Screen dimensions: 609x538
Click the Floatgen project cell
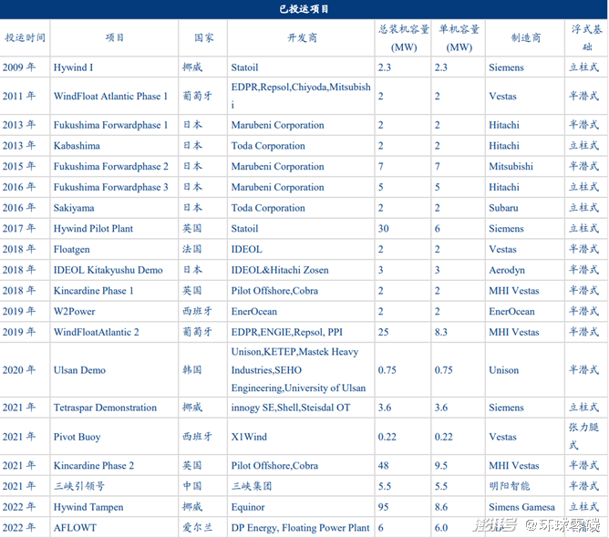tap(74, 249)
